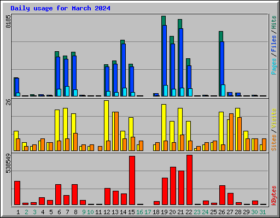Click the orange 'Sites' legend label

(274, 143)
